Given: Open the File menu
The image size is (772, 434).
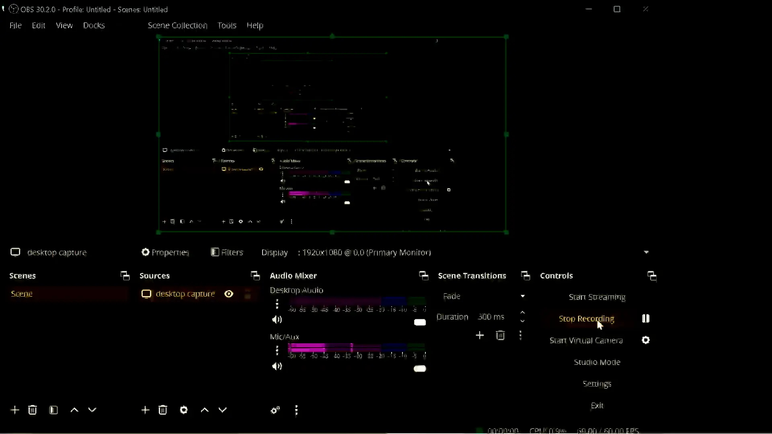Looking at the screenshot, I should (x=16, y=25).
